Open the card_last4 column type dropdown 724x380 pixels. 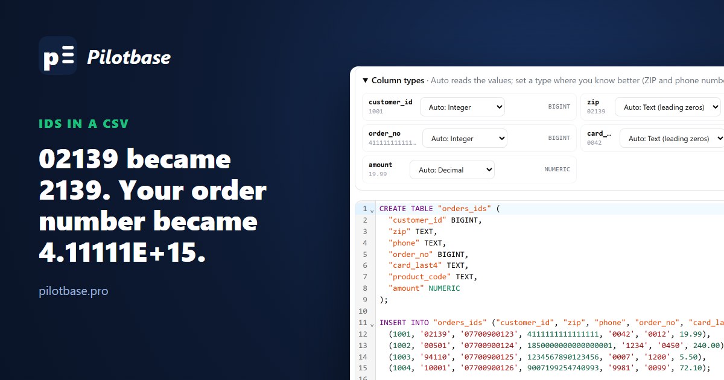pyautogui.click(x=672, y=139)
